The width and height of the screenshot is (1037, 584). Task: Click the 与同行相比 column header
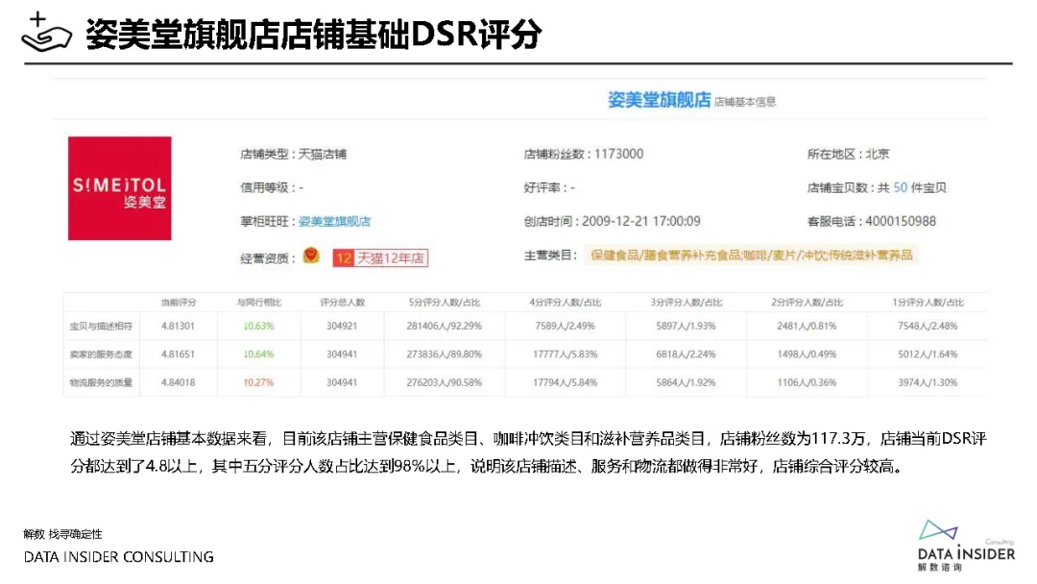pyautogui.click(x=258, y=303)
